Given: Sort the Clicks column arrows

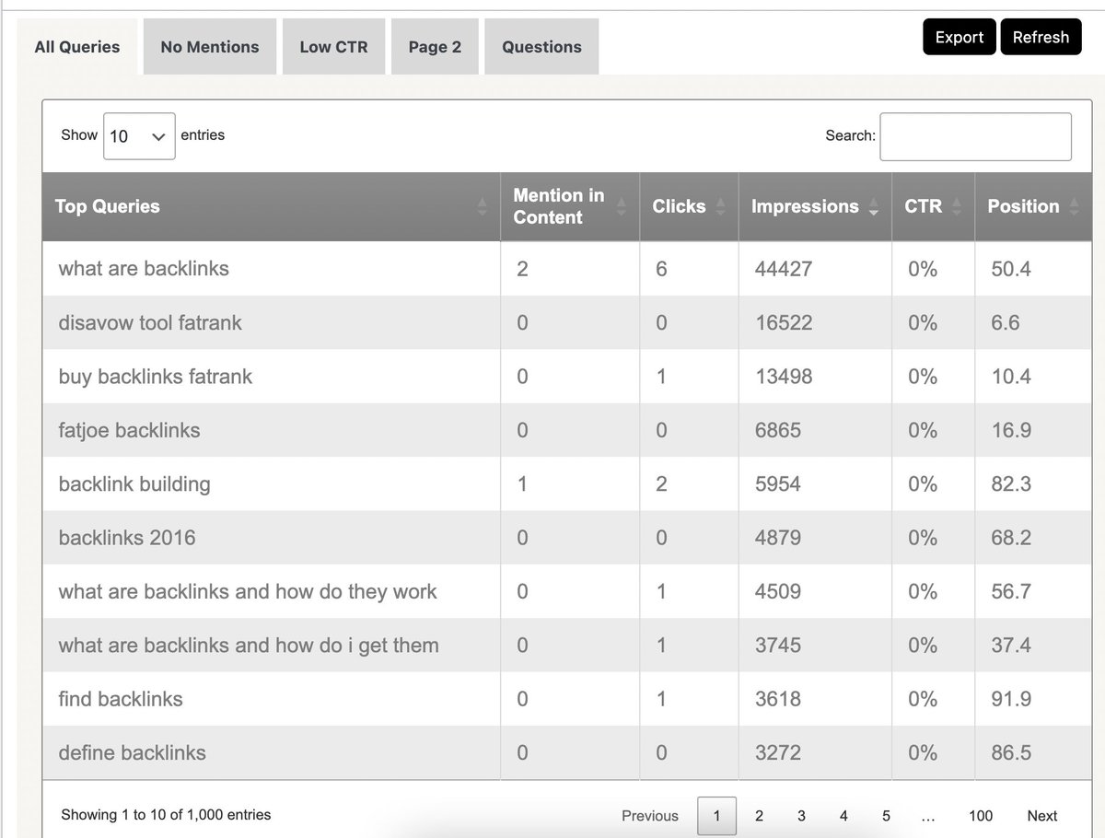Looking at the screenshot, I should pyautogui.click(x=721, y=207).
